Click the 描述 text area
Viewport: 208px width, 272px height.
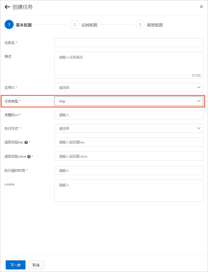129,65
